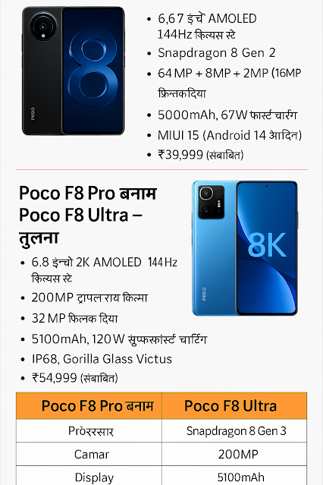Click the 5000mAh, 67W charging bullet
This screenshot has height=485, width=323.
(227, 115)
